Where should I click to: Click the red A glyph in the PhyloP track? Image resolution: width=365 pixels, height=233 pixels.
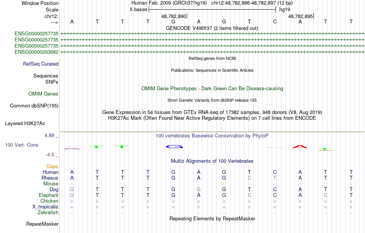coord(300,147)
